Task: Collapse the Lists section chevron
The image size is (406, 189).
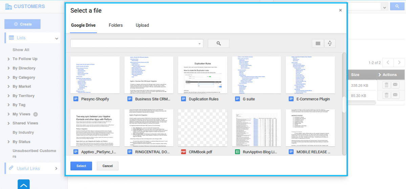Action: pos(57,38)
